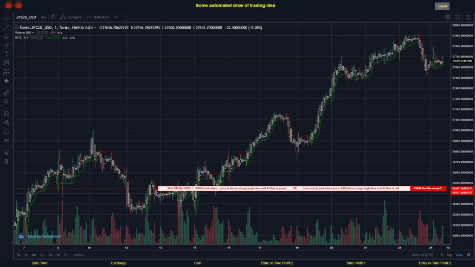This screenshot has width=475, height=267.
Task: Open axis settings gear at bottom right
Action: 469,255
